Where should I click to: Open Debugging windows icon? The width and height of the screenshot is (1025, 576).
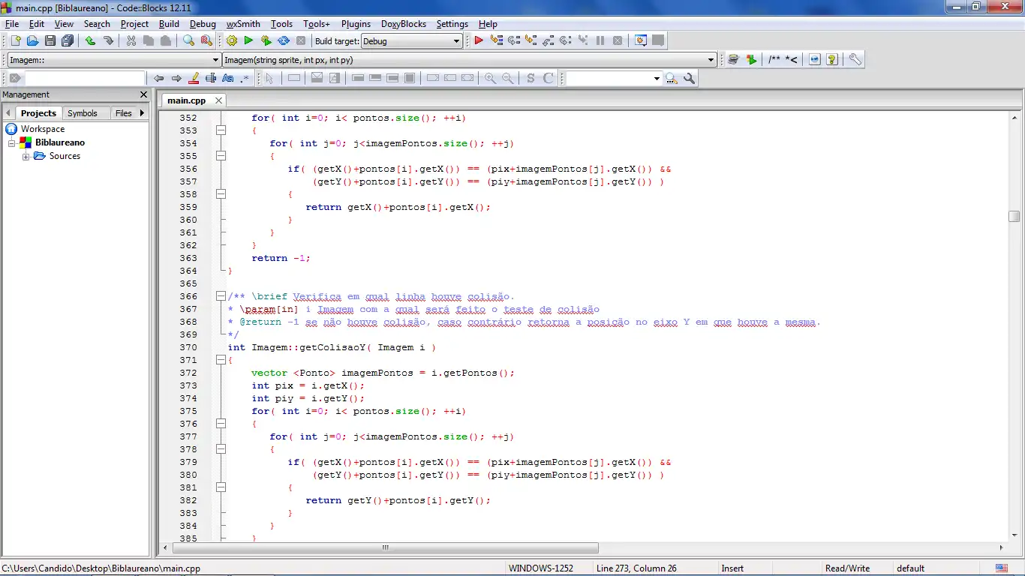pos(641,40)
